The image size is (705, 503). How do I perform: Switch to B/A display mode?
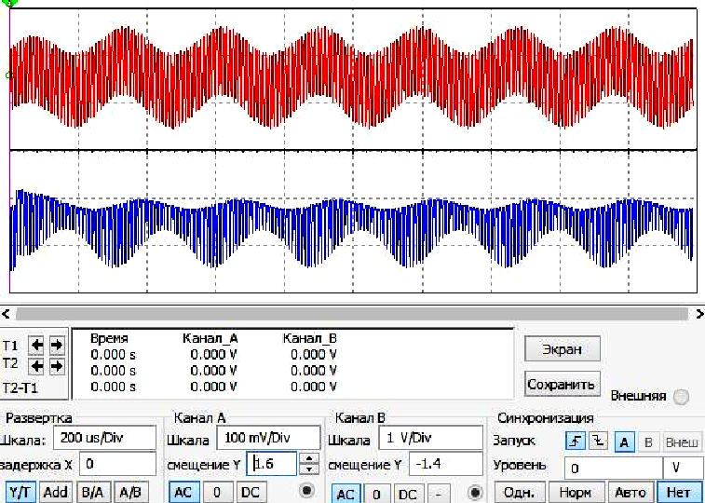pyautogui.click(x=91, y=492)
